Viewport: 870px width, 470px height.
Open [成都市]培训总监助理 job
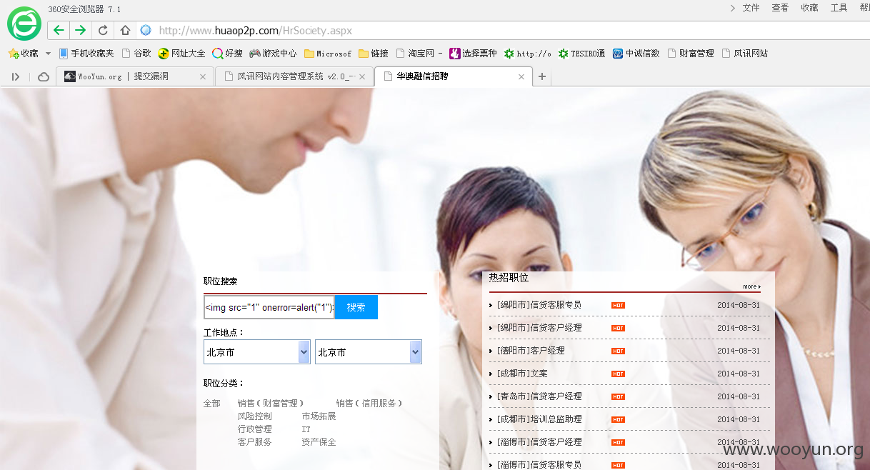tap(539, 419)
